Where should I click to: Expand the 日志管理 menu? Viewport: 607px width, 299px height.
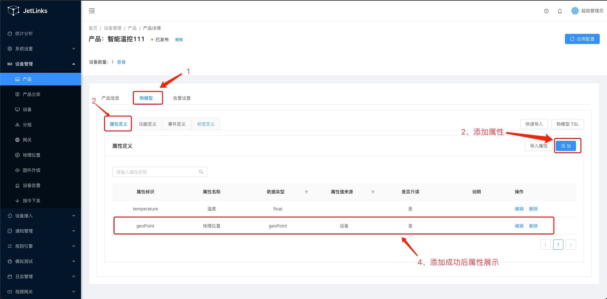pyautogui.click(x=40, y=277)
